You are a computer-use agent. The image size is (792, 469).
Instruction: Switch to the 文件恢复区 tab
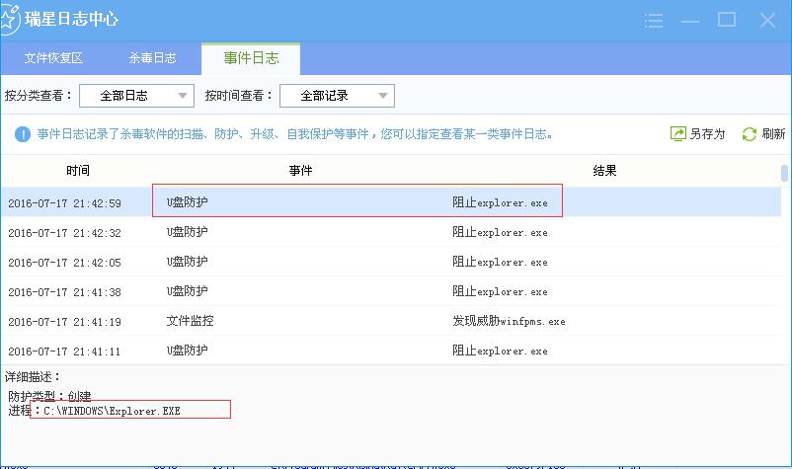(53, 58)
